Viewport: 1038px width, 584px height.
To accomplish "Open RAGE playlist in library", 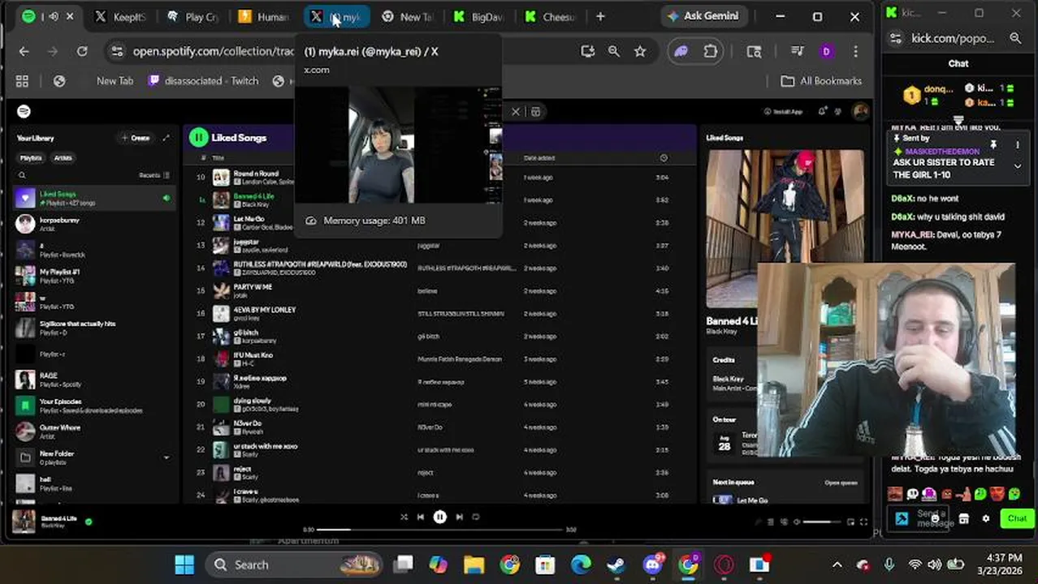I will (x=94, y=380).
